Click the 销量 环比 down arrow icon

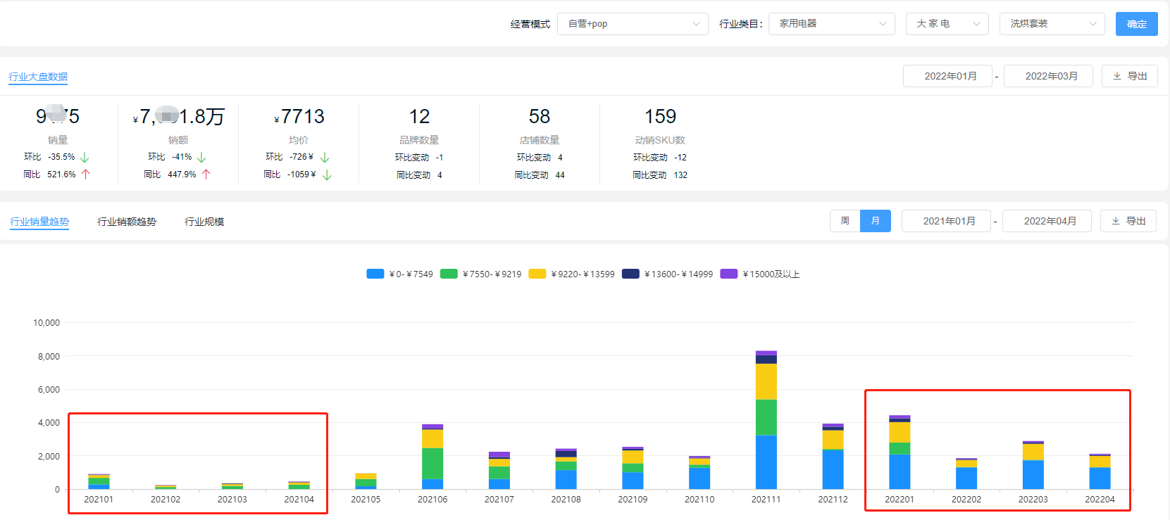tap(85, 158)
